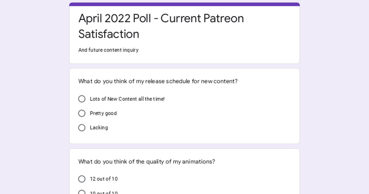Click the "And future content inquiry" description text
This screenshot has height=194, width=369.
[109, 50]
